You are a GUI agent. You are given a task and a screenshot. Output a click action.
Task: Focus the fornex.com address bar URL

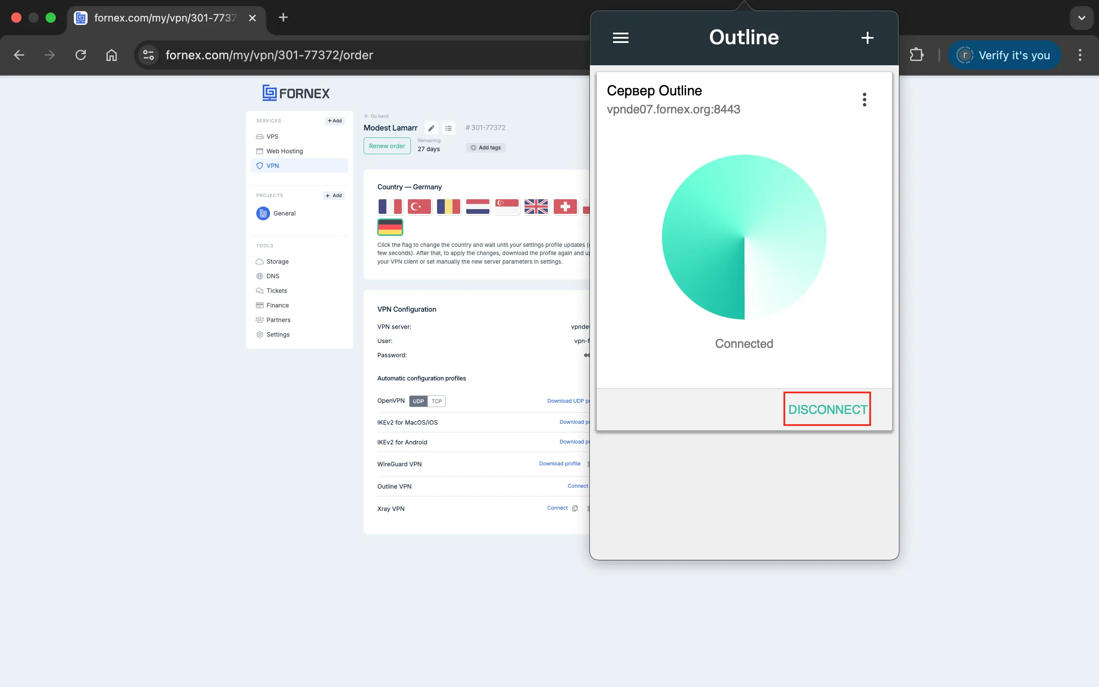point(269,55)
